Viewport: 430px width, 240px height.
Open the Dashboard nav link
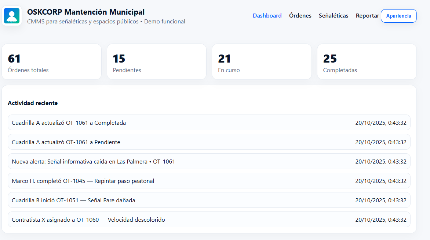(267, 16)
